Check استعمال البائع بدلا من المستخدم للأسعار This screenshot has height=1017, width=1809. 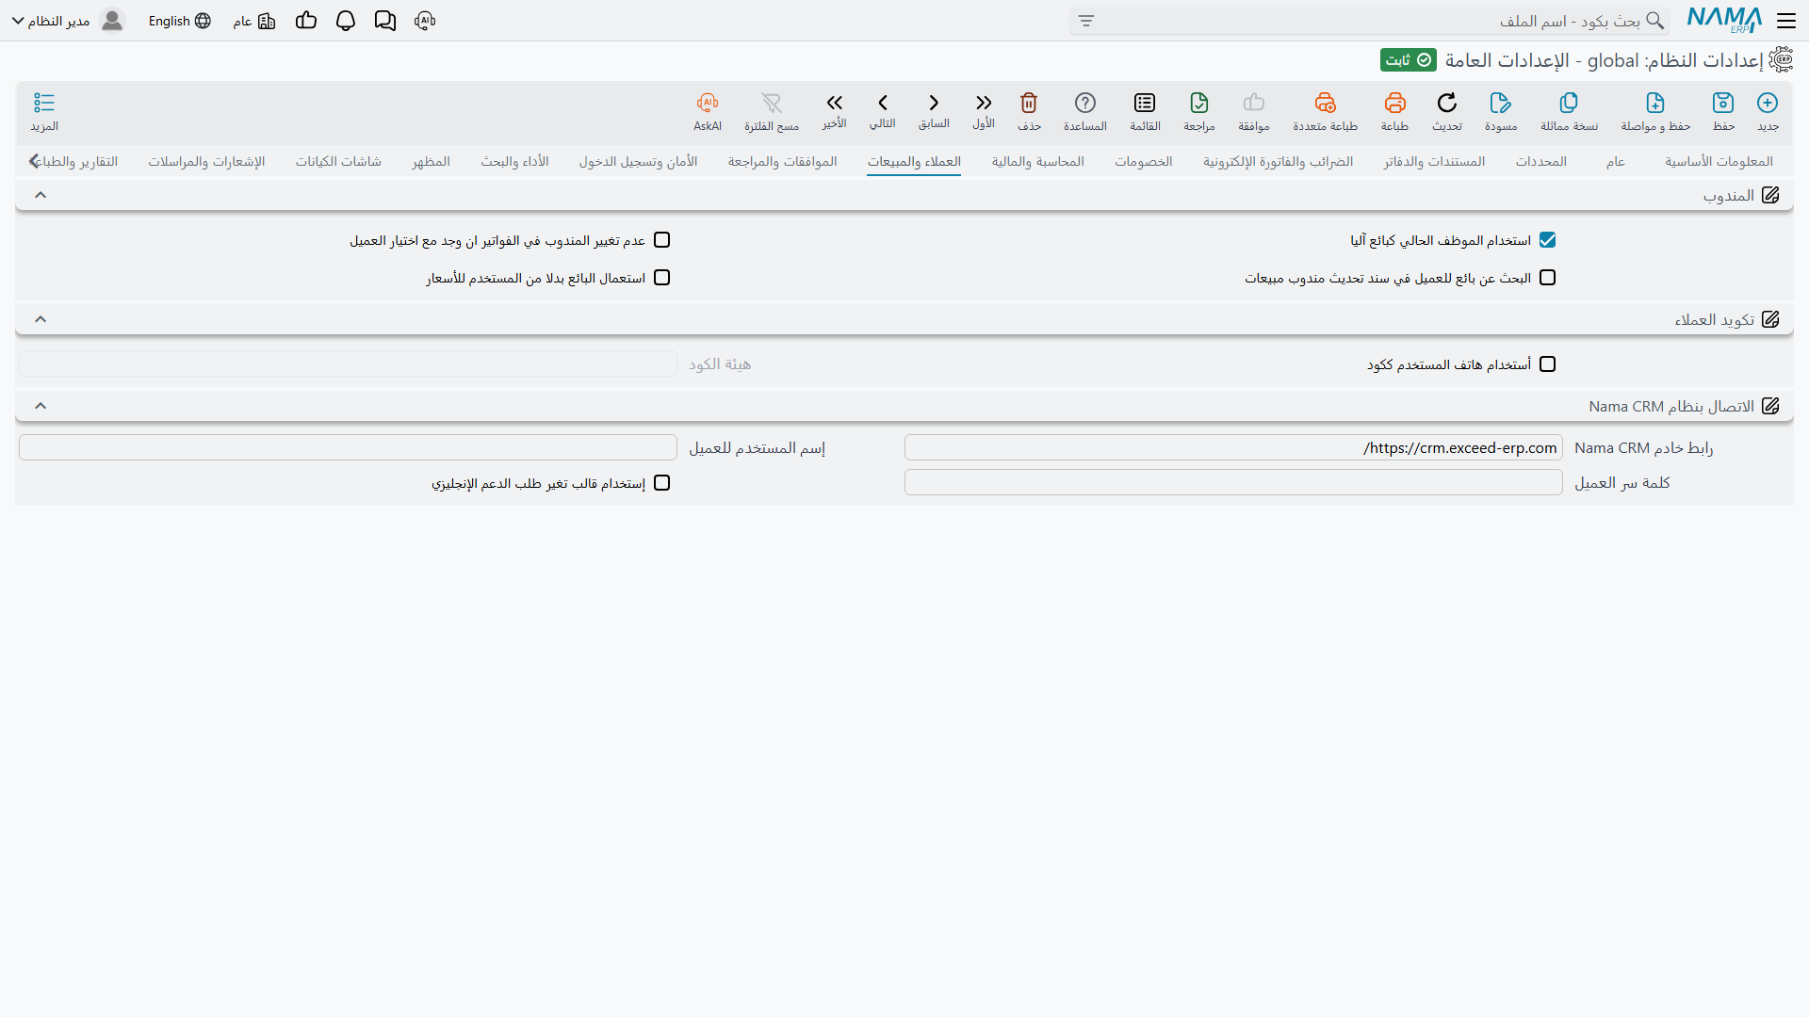tap(662, 278)
